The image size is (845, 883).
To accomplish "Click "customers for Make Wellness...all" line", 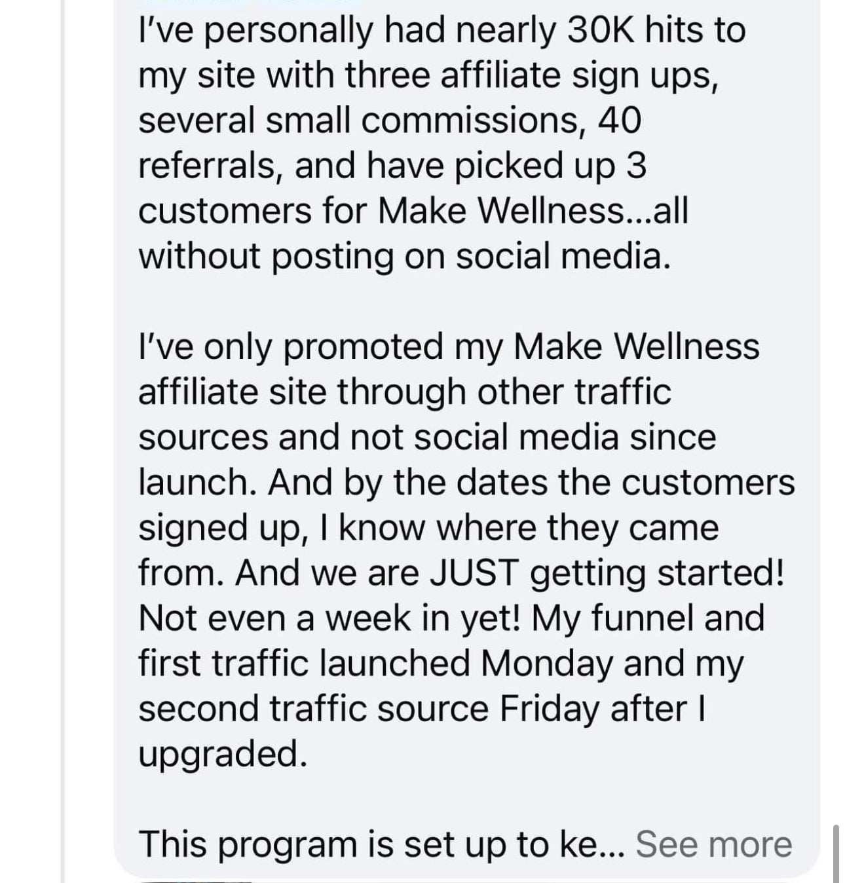I will 413,211.
